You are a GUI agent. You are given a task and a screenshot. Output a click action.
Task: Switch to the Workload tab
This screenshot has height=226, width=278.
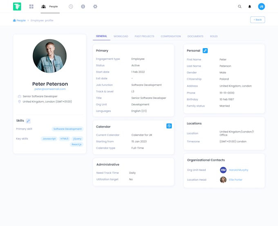[x=121, y=36]
